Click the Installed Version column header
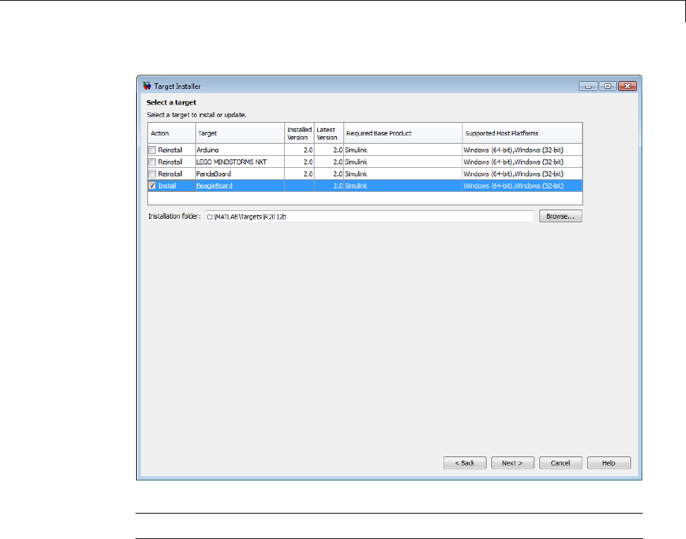Image resolution: width=686 pixels, height=539 pixels. 299,133
